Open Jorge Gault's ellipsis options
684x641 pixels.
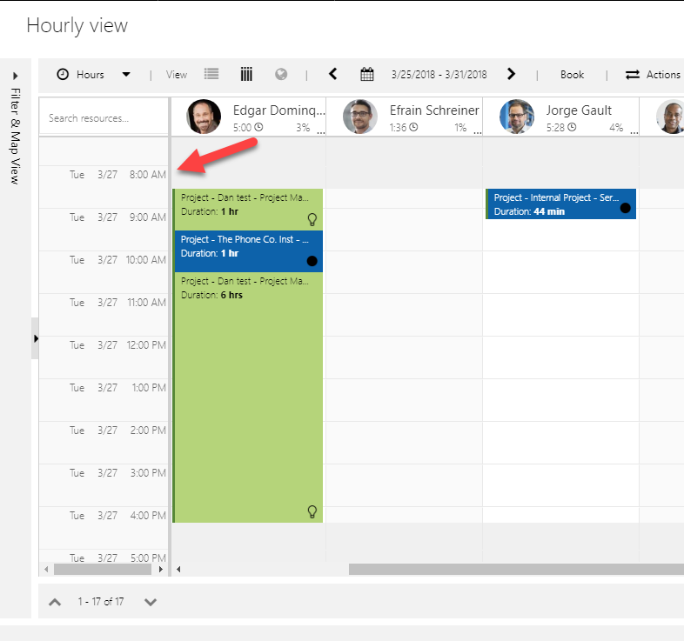[633, 131]
